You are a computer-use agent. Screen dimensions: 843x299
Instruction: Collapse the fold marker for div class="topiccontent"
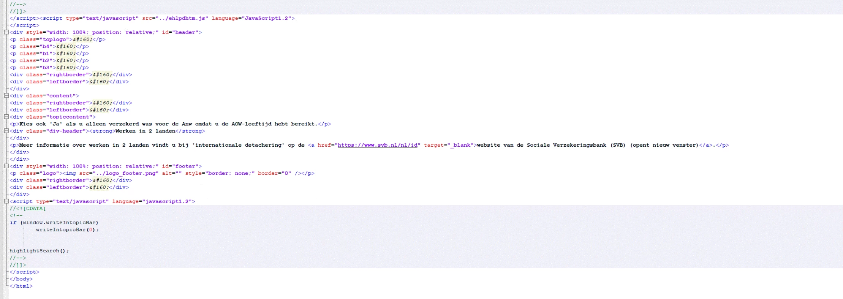(x=6, y=117)
